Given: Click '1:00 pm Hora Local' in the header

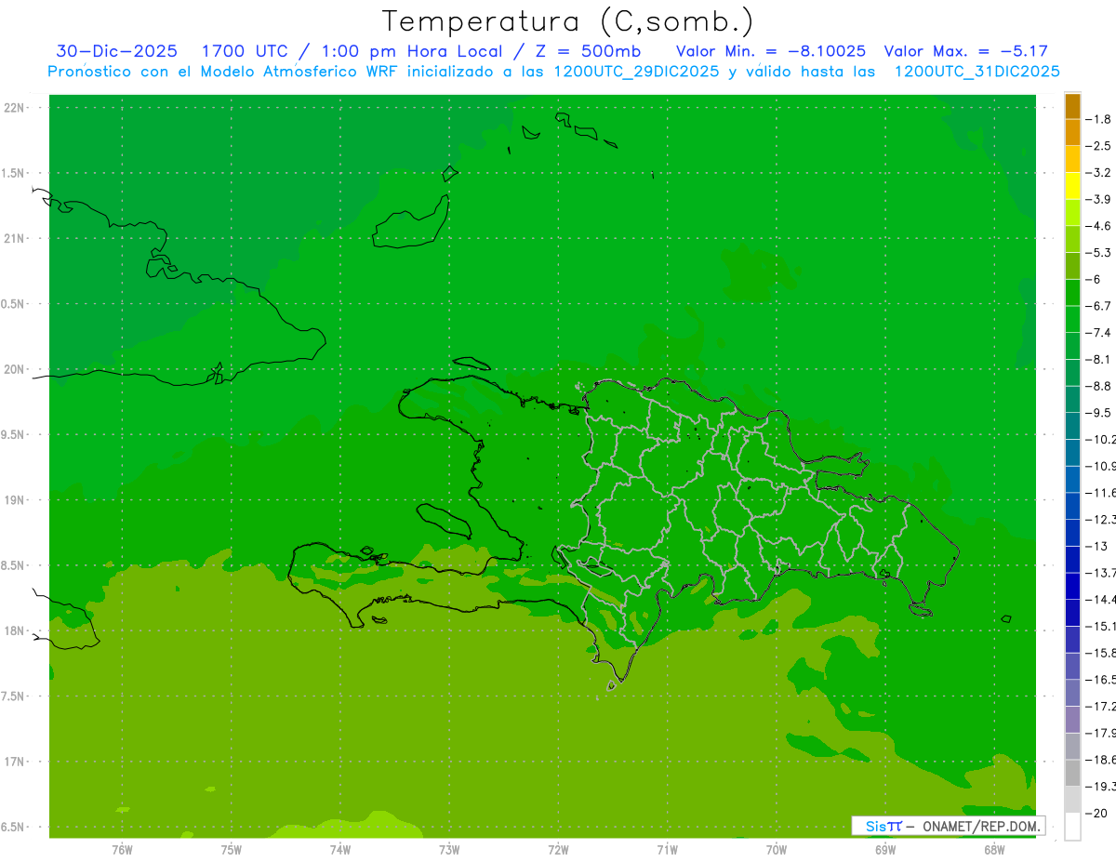Looking at the screenshot, I should [x=412, y=51].
